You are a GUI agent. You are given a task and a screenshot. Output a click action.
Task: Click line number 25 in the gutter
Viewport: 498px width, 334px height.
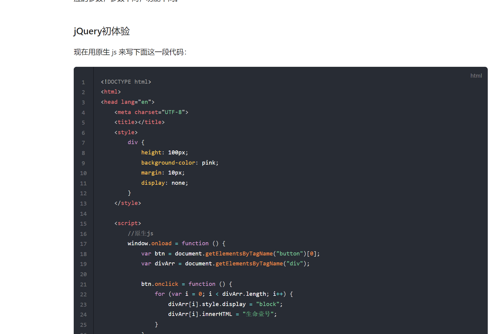coord(83,325)
